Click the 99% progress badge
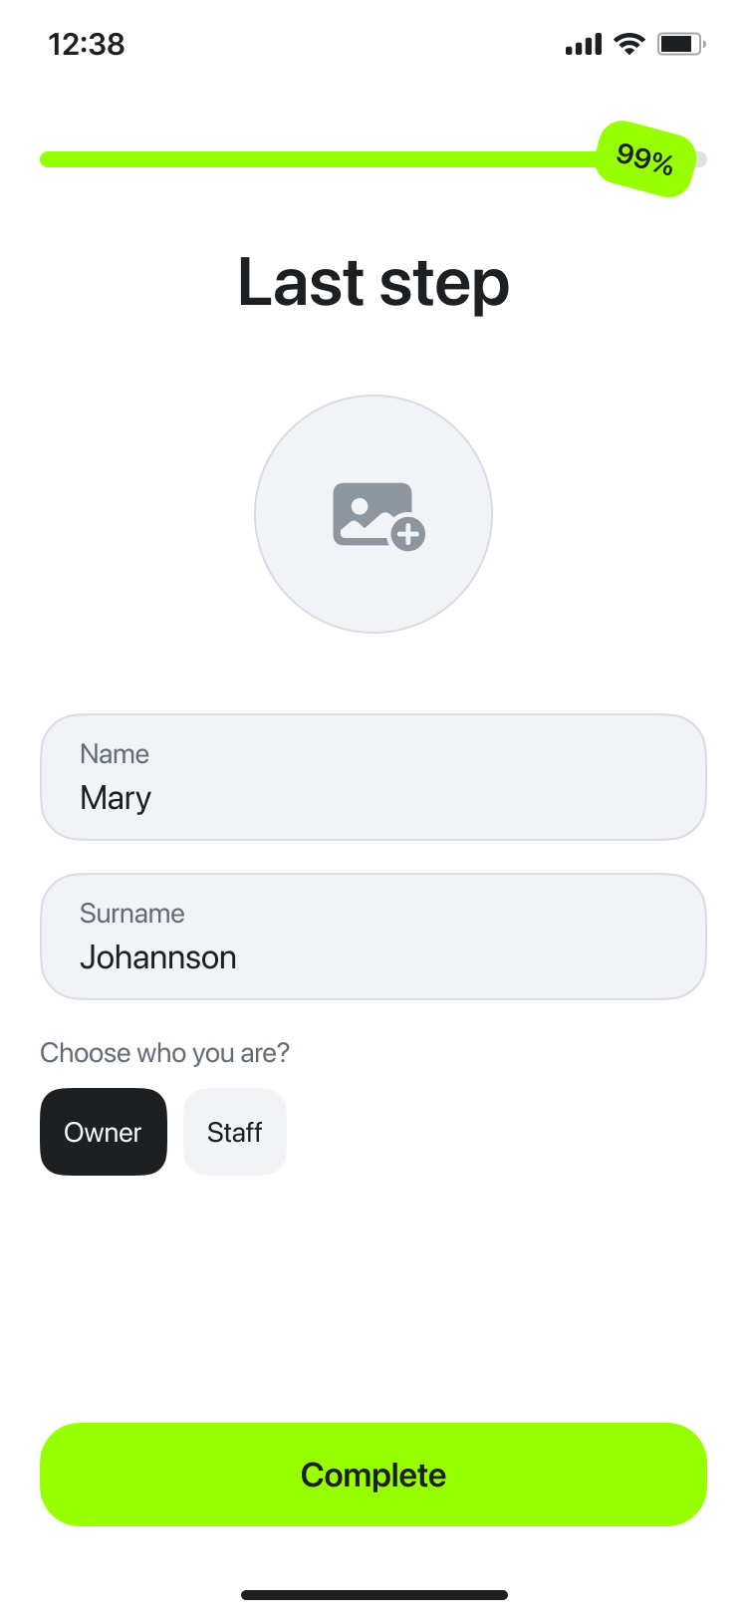 click(645, 159)
